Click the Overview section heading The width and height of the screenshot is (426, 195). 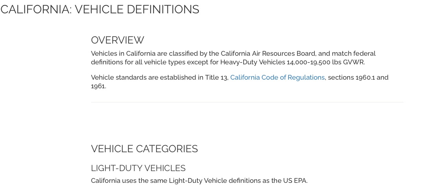[118, 40]
